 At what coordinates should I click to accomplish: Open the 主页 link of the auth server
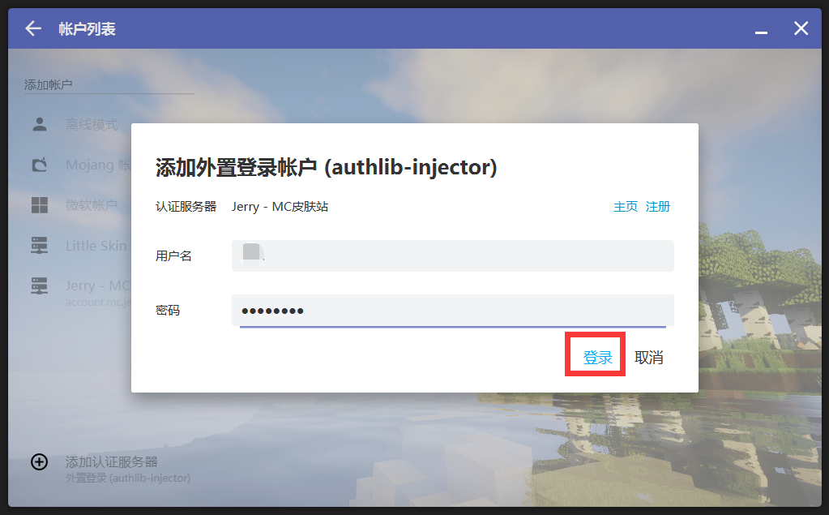[x=626, y=207]
